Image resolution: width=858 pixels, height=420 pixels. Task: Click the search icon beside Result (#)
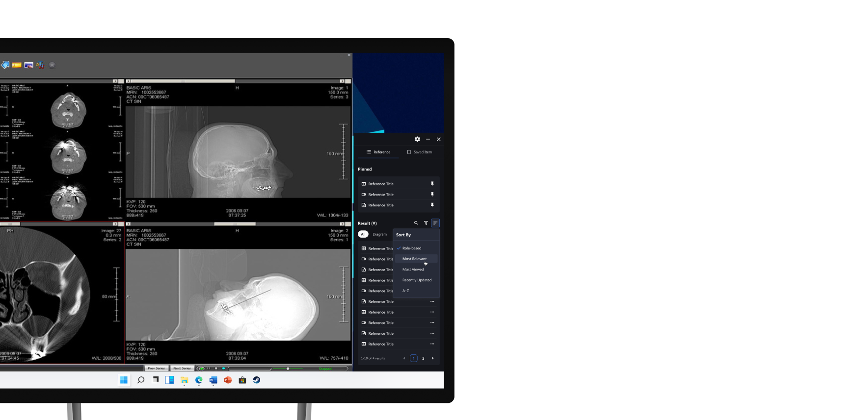pyautogui.click(x=416, y=223)
